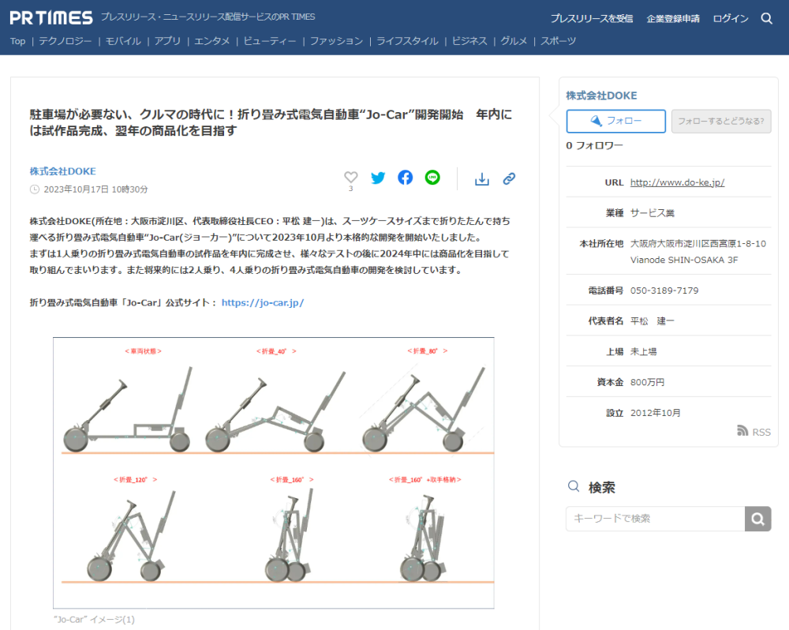This screenshot has width=789, height=630.
Task: Click 企業登録申請 in the header
Action: tap(673, 19)
